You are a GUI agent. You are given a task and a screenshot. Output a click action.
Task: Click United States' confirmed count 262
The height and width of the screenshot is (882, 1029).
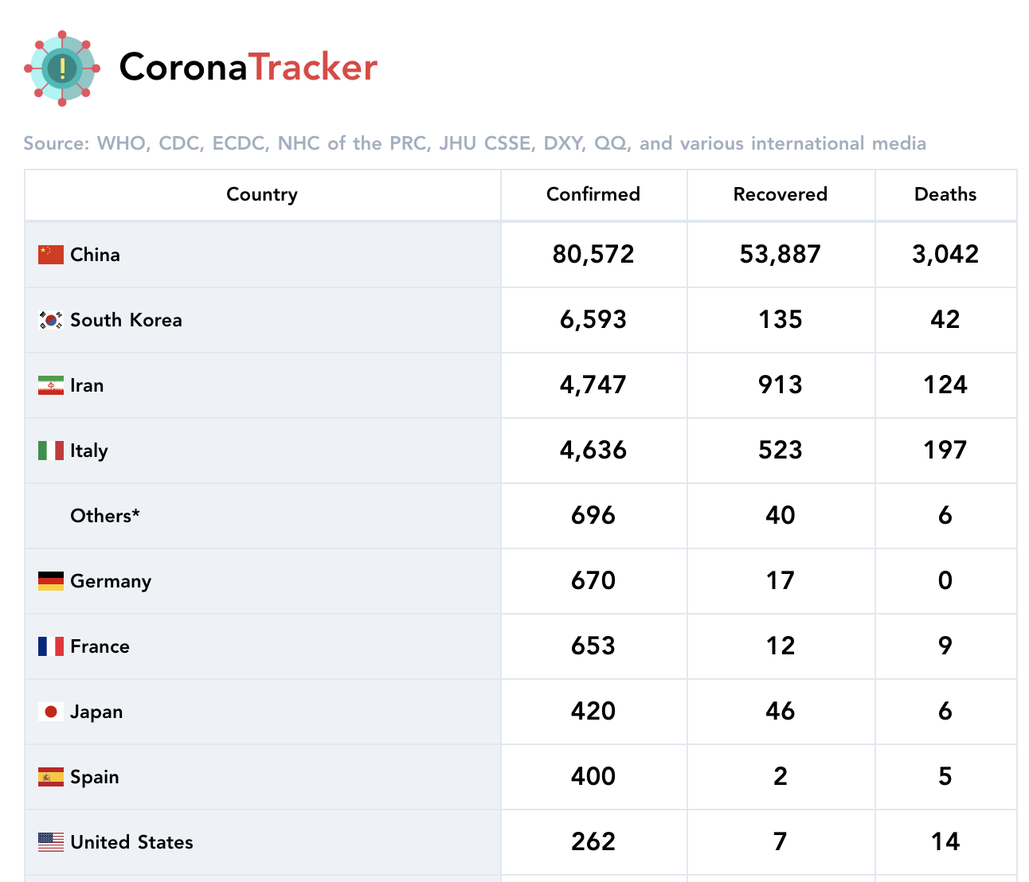593,842
